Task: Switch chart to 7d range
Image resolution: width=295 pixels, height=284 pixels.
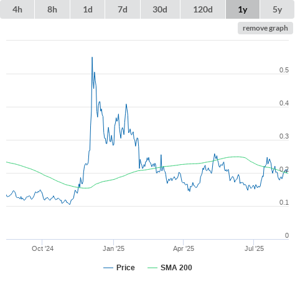Action: coord(123,9)
